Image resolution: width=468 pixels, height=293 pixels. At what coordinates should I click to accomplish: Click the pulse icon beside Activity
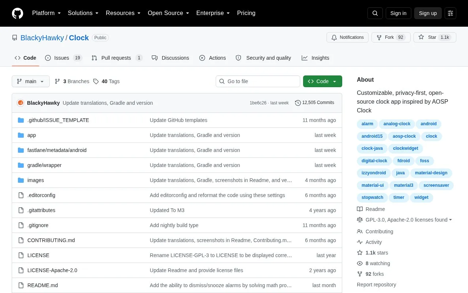click(360, 242)
